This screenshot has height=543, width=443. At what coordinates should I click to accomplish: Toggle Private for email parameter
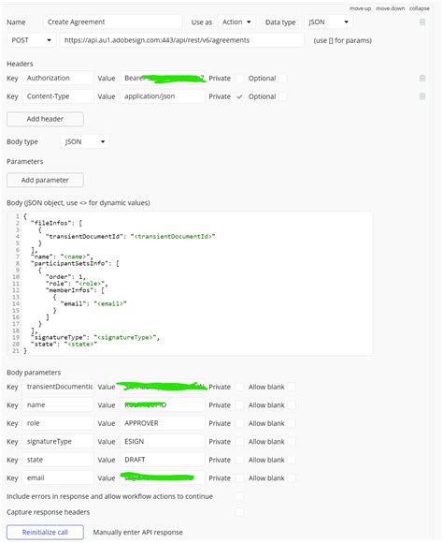[x=239, y=478]
